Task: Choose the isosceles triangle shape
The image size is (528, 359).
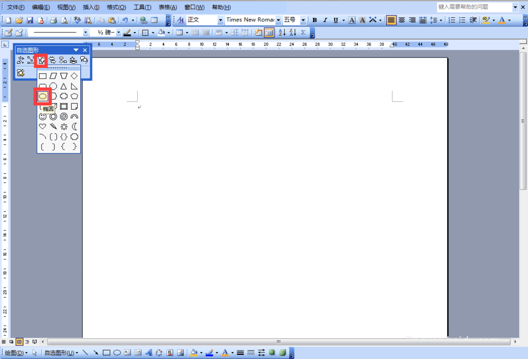Action: coord(64,86)
